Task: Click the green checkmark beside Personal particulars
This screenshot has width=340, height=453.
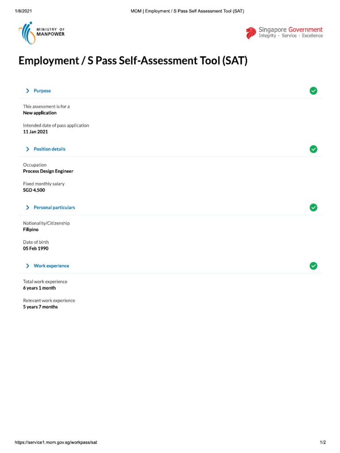Action: coord(313,207)
